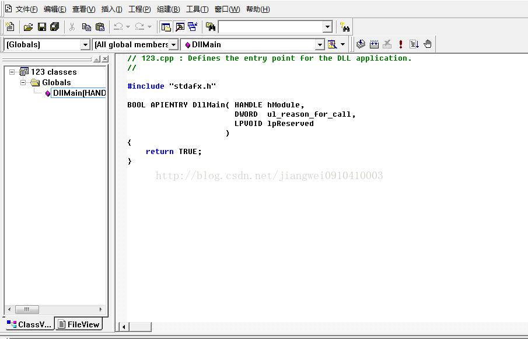Click the Open file folder icon
This screenshot has width=528, height=339.
coord(28,27)
